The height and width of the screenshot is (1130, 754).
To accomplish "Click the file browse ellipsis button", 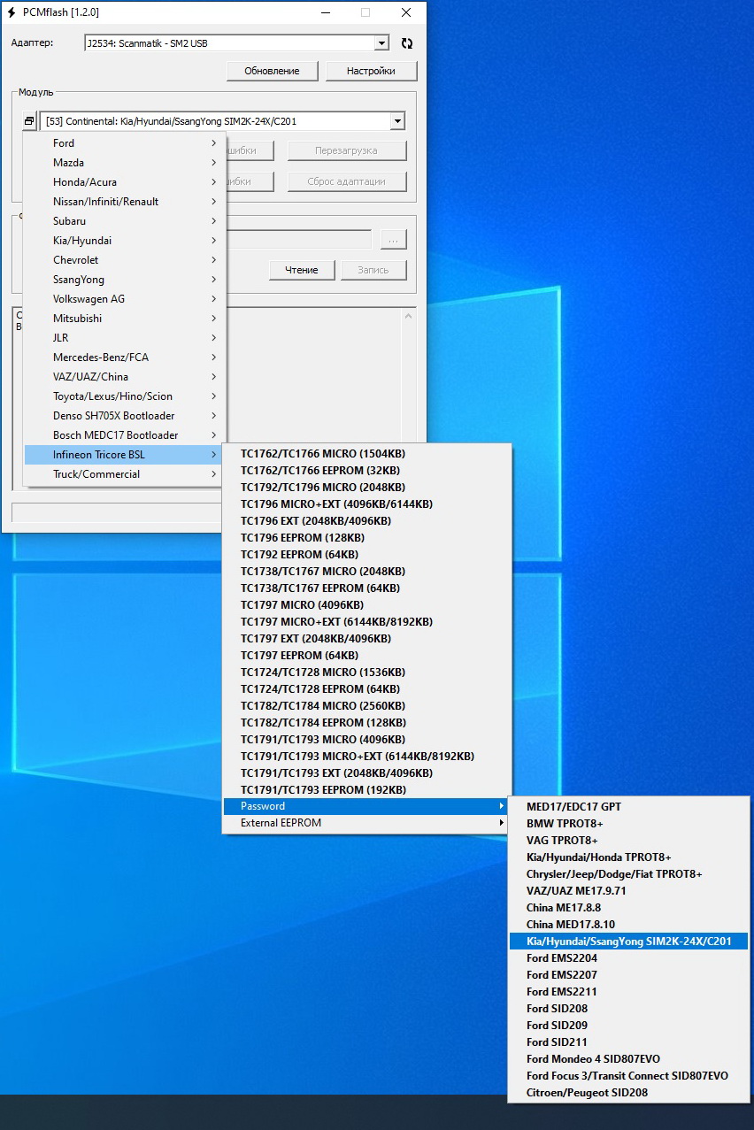I will [394, 240].
